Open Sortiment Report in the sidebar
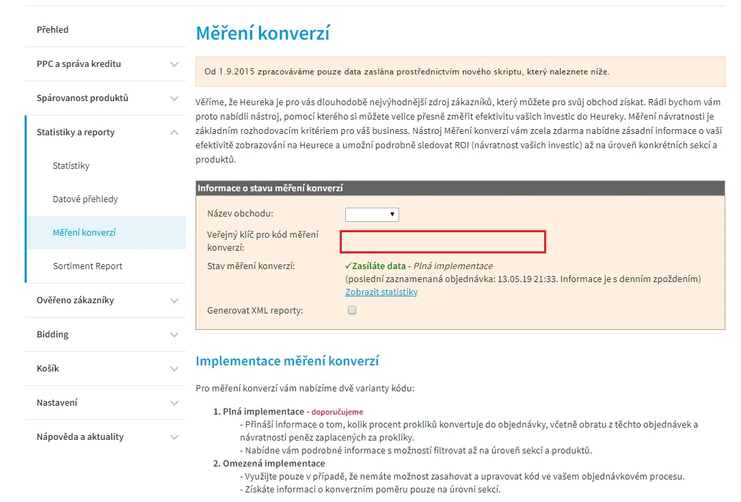741x502 pixels. pos(87,266)
